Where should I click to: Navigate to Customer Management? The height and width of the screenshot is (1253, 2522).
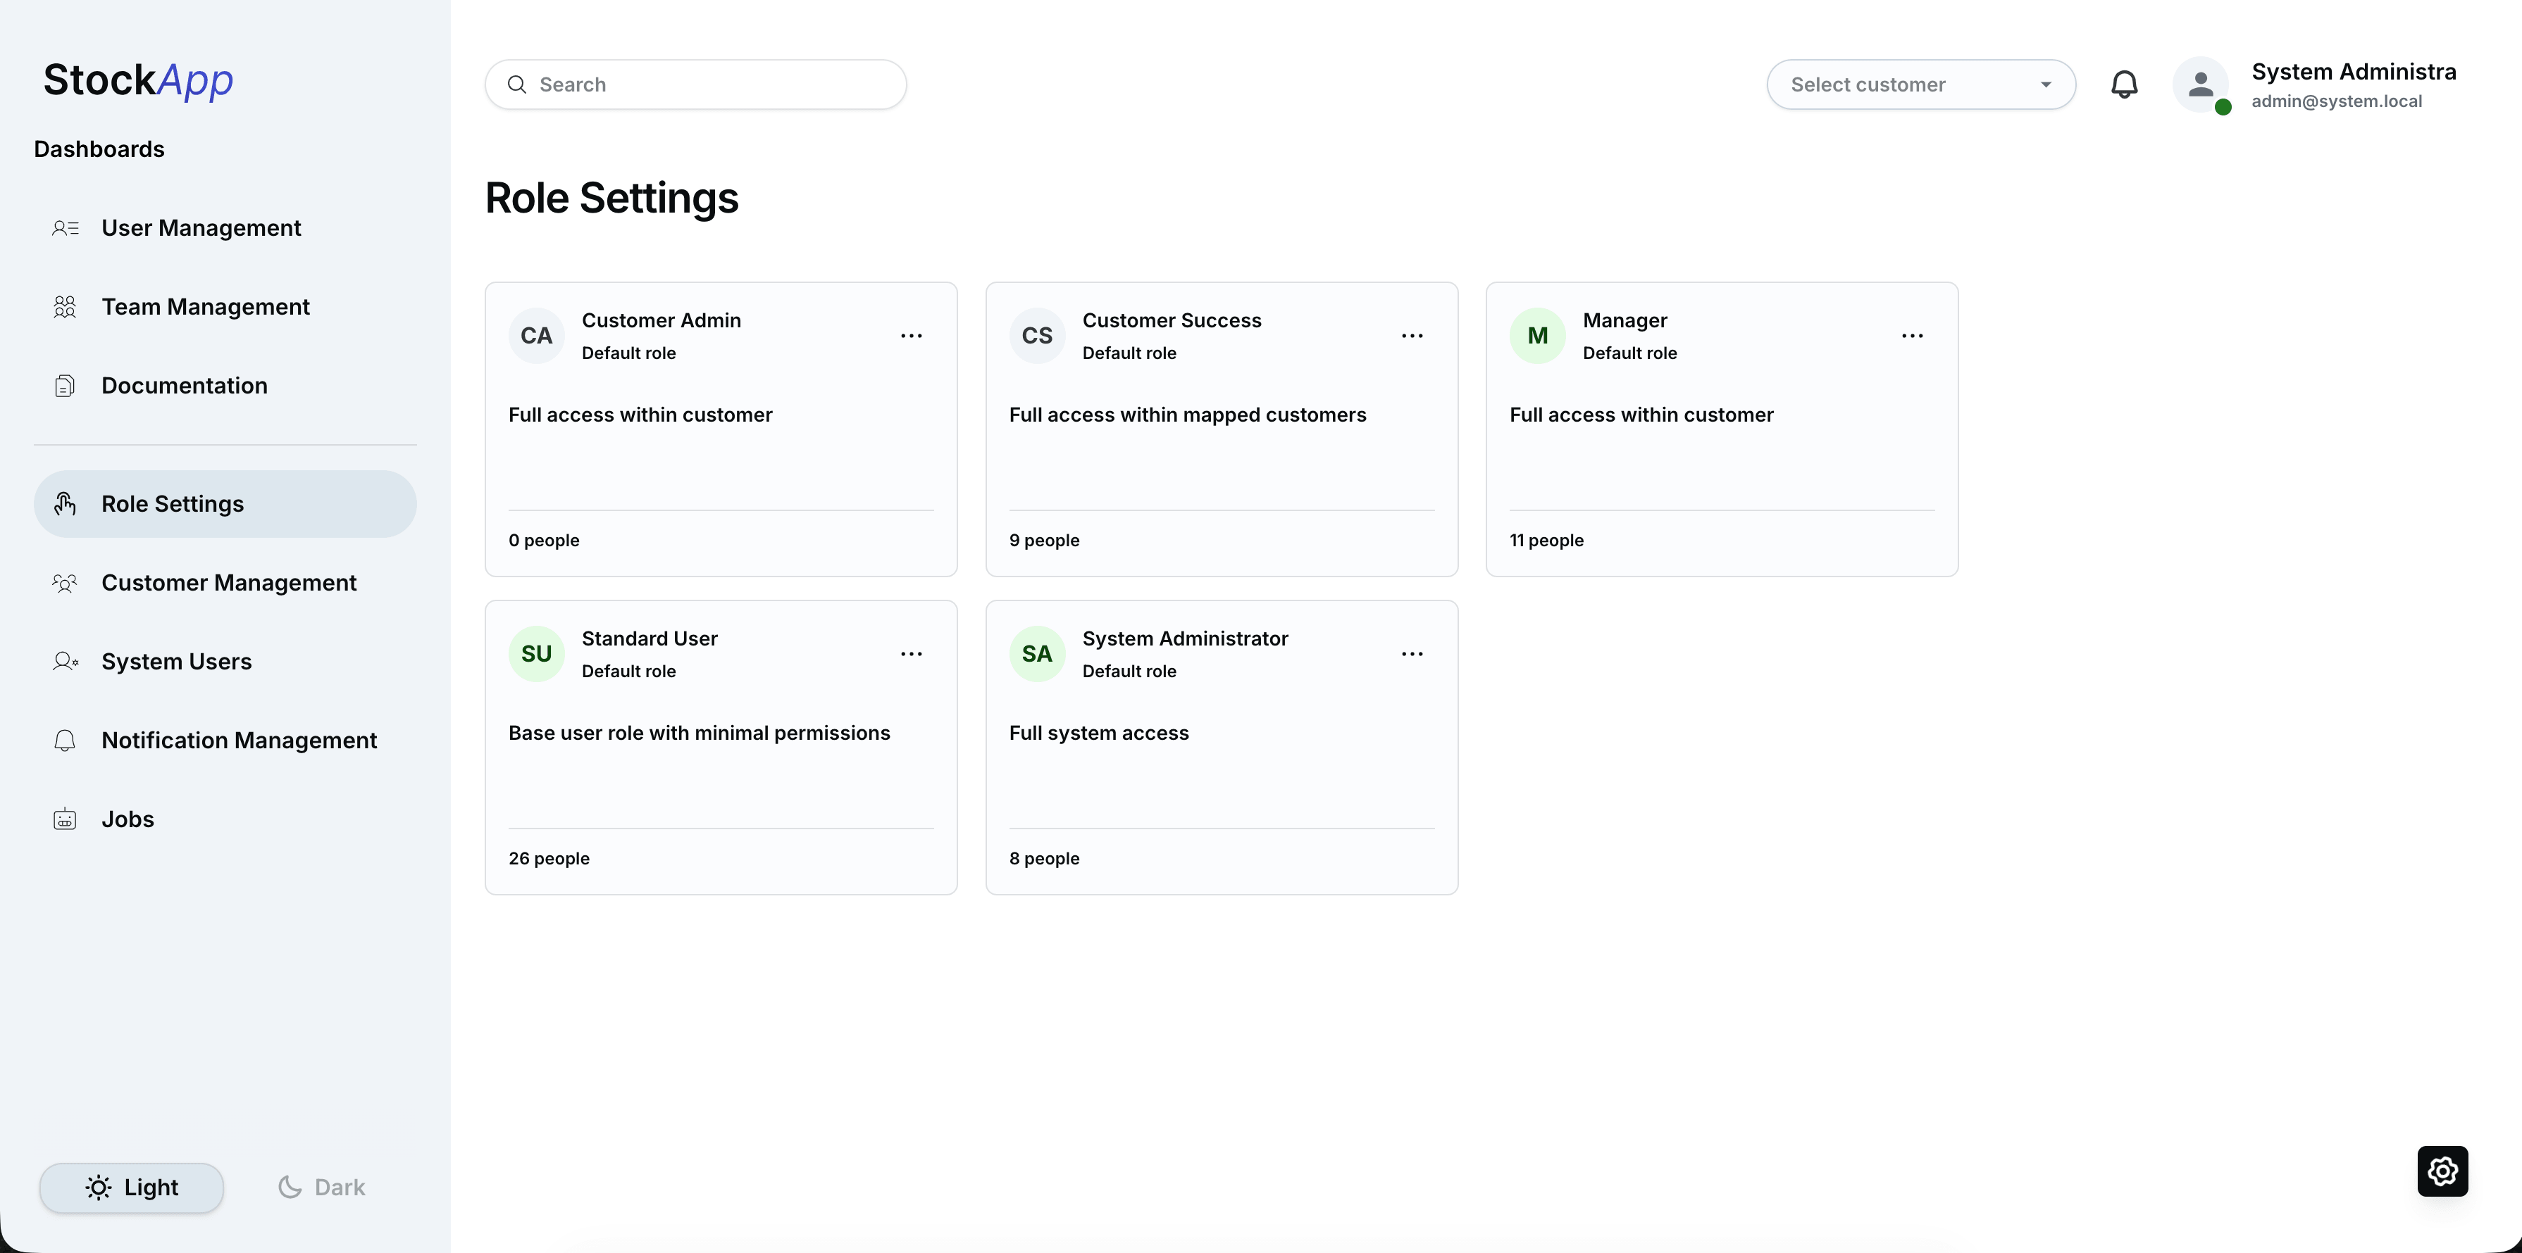(225, 583)
